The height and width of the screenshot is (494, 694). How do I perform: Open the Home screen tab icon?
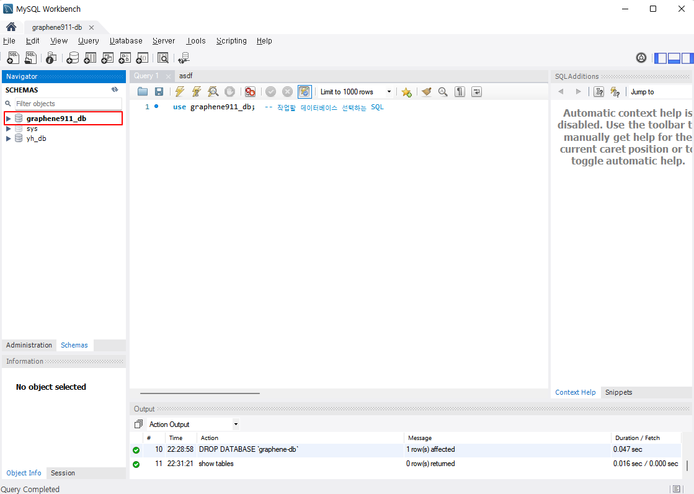pos(11,27)
